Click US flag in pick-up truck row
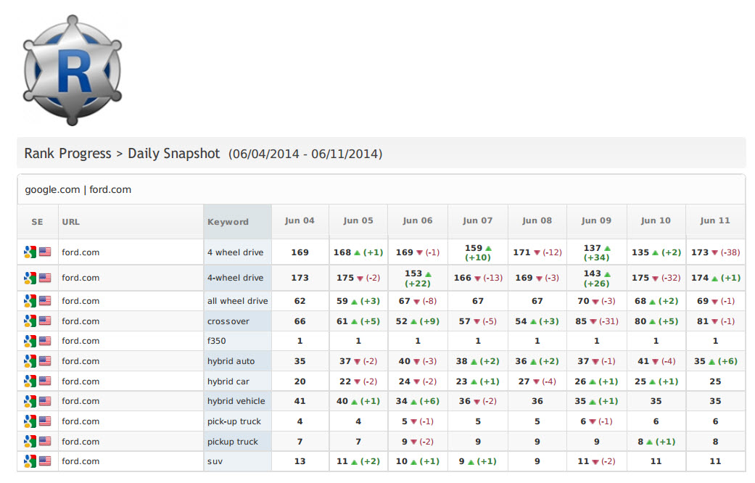Screen dimensions: 755x483 (45, 421)
